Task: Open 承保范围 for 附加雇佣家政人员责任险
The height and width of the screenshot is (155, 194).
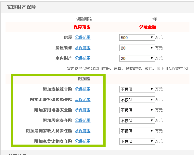Action: (x=83, y=131)
